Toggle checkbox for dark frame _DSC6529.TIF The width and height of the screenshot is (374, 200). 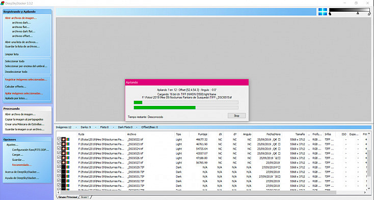(59, 167)
